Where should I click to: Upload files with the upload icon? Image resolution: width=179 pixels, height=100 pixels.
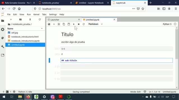tap(30, 19)
